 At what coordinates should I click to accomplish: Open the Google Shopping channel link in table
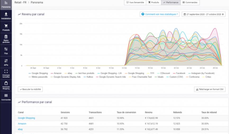point(26,118)
